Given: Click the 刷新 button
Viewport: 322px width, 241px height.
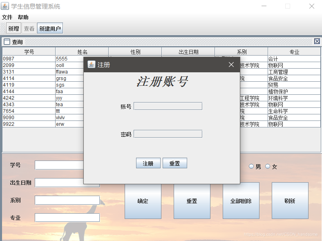Looking at the screenshot, I should 290,201.
